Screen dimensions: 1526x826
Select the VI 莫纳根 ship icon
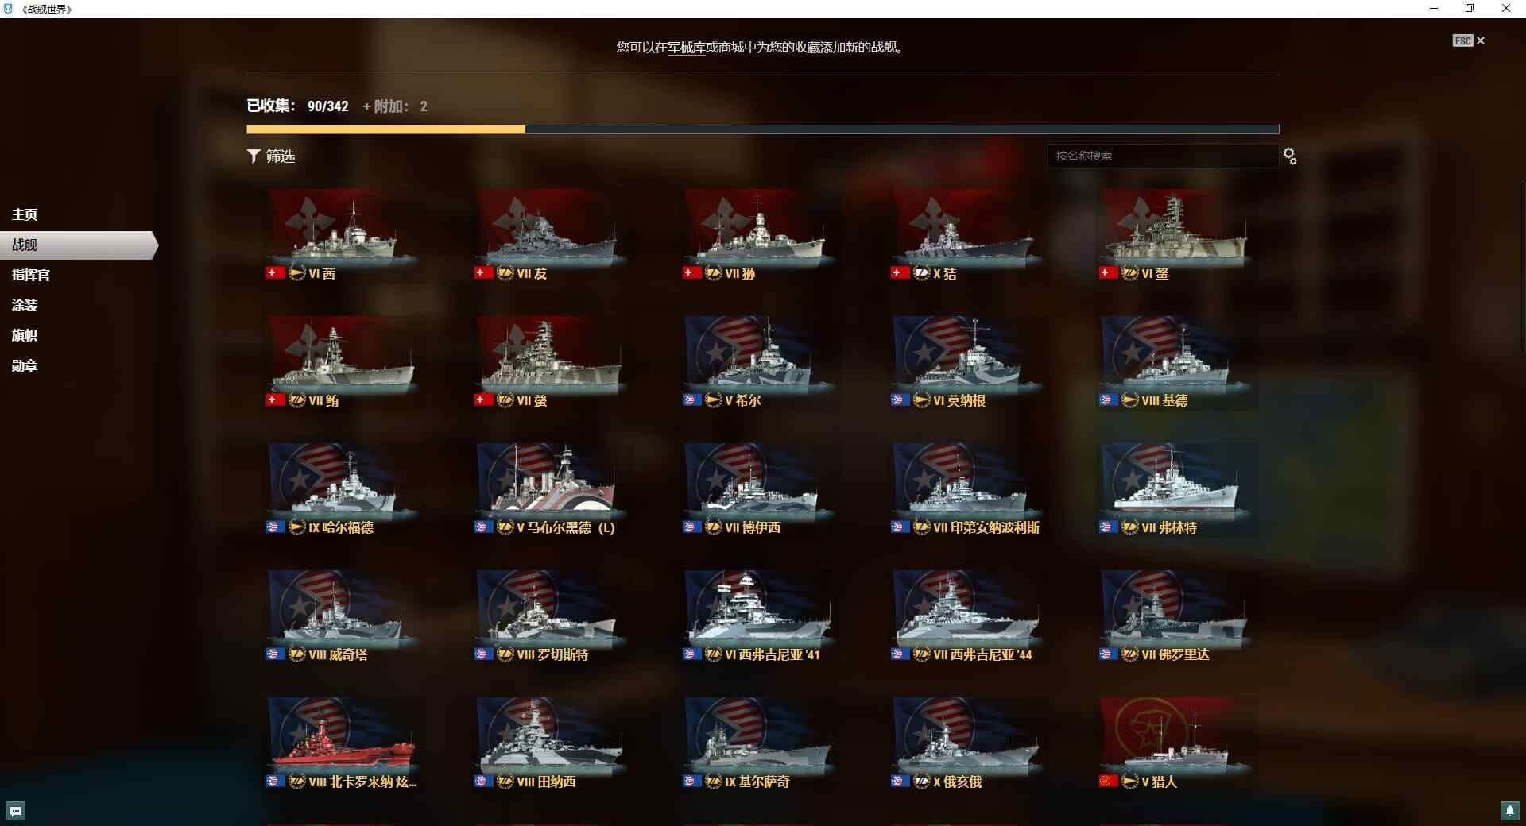(968, 361)
